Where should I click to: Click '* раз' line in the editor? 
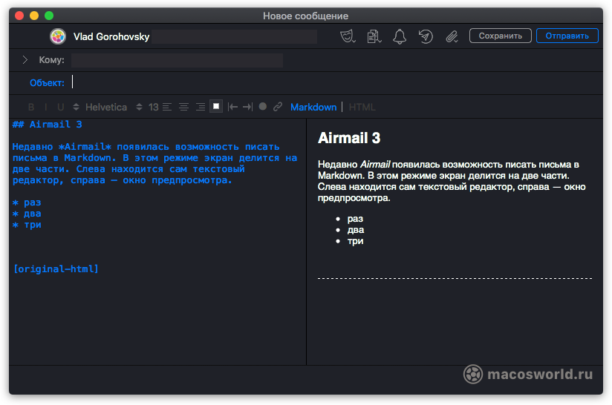click(x=27, y=202)
